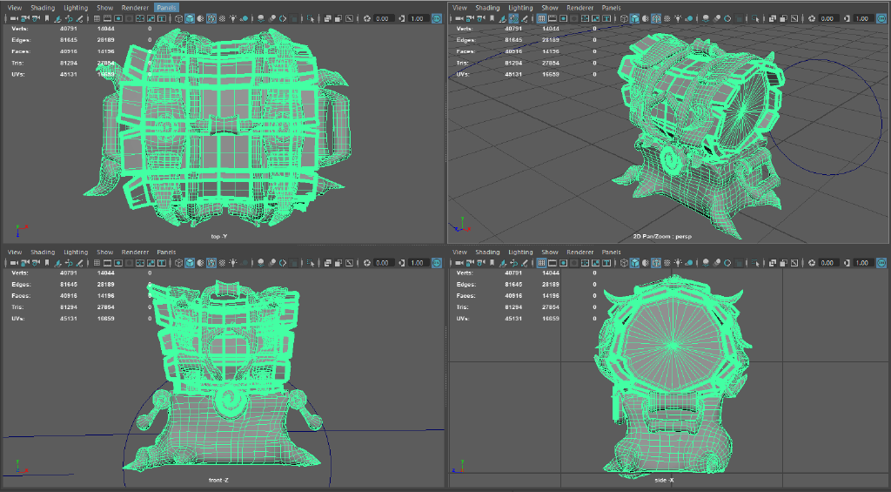Click X-Ray Joints icon in persp panel
Viewport: 891px width, 492px height.
point(794,18)
